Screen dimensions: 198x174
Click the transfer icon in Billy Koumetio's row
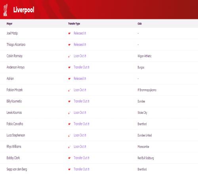point(69,101)
